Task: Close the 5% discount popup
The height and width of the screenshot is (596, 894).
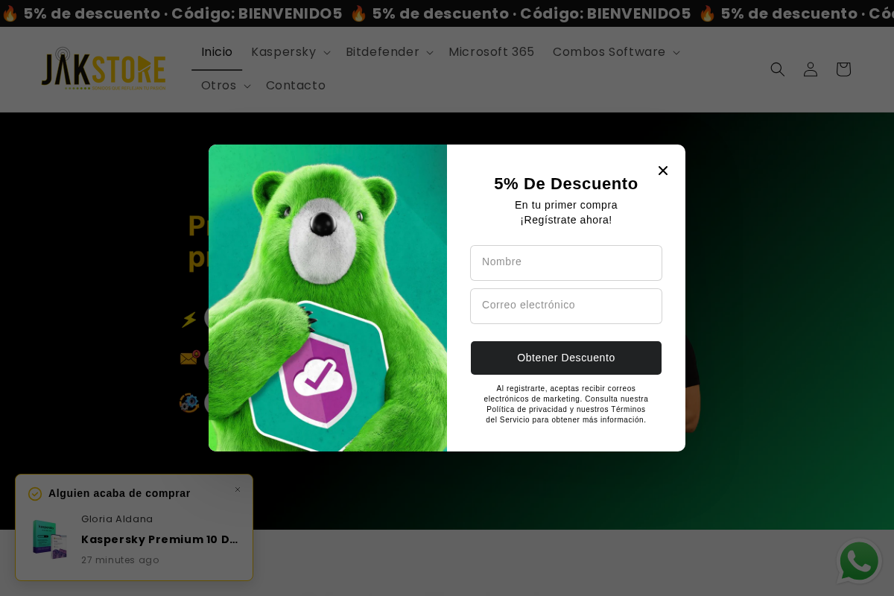Action: click(x=663, y=171)
